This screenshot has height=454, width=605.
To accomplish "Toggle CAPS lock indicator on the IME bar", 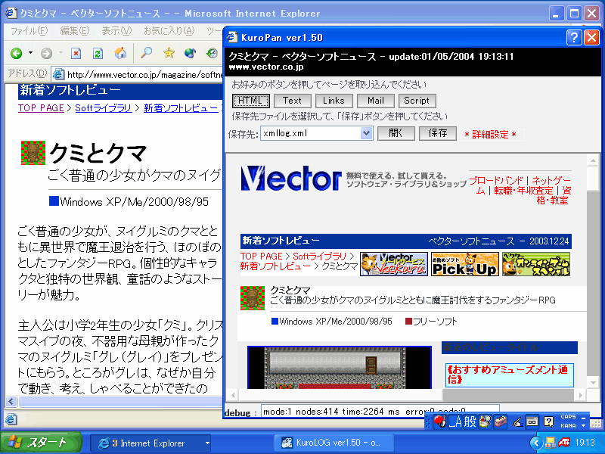I will coord(568,417).
